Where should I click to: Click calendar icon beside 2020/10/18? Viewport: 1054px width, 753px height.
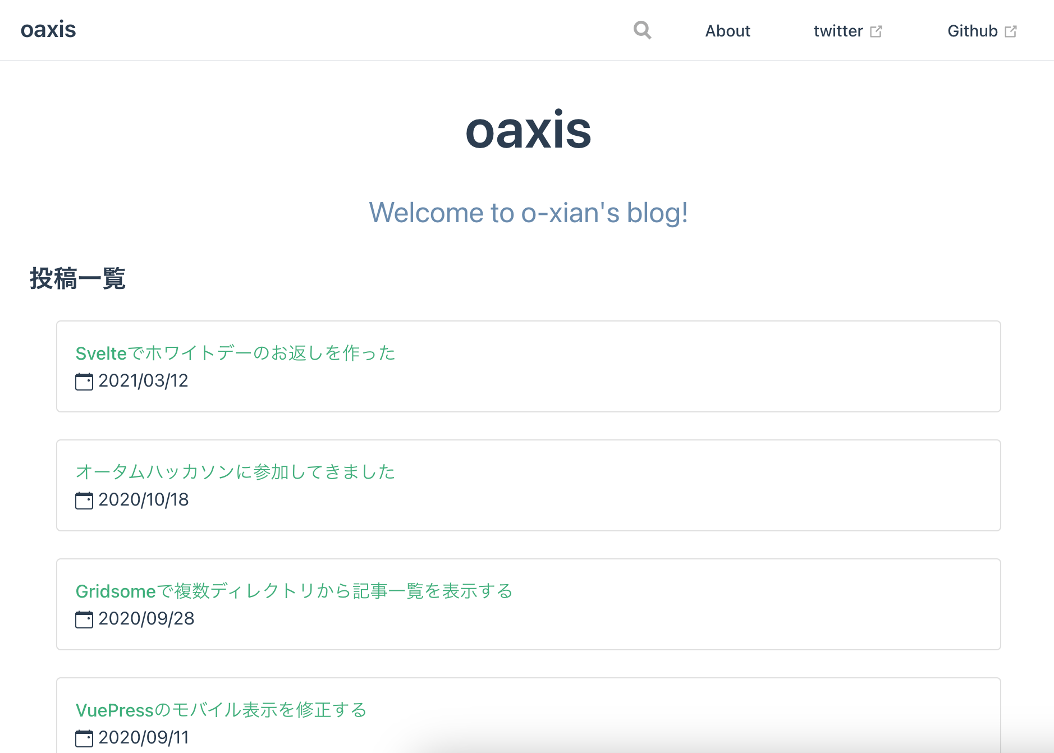[x=84, y=501]
